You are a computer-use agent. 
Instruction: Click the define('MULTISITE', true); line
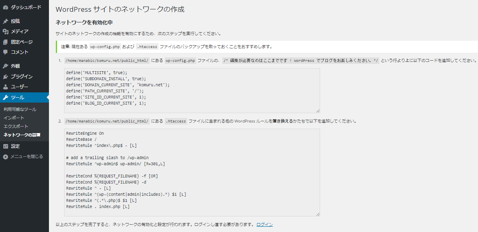tap(96, 73)
